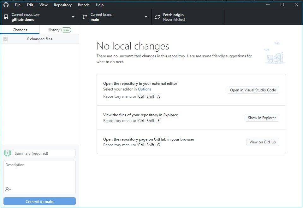Open the Branch menu

click(x=84, y=5)
